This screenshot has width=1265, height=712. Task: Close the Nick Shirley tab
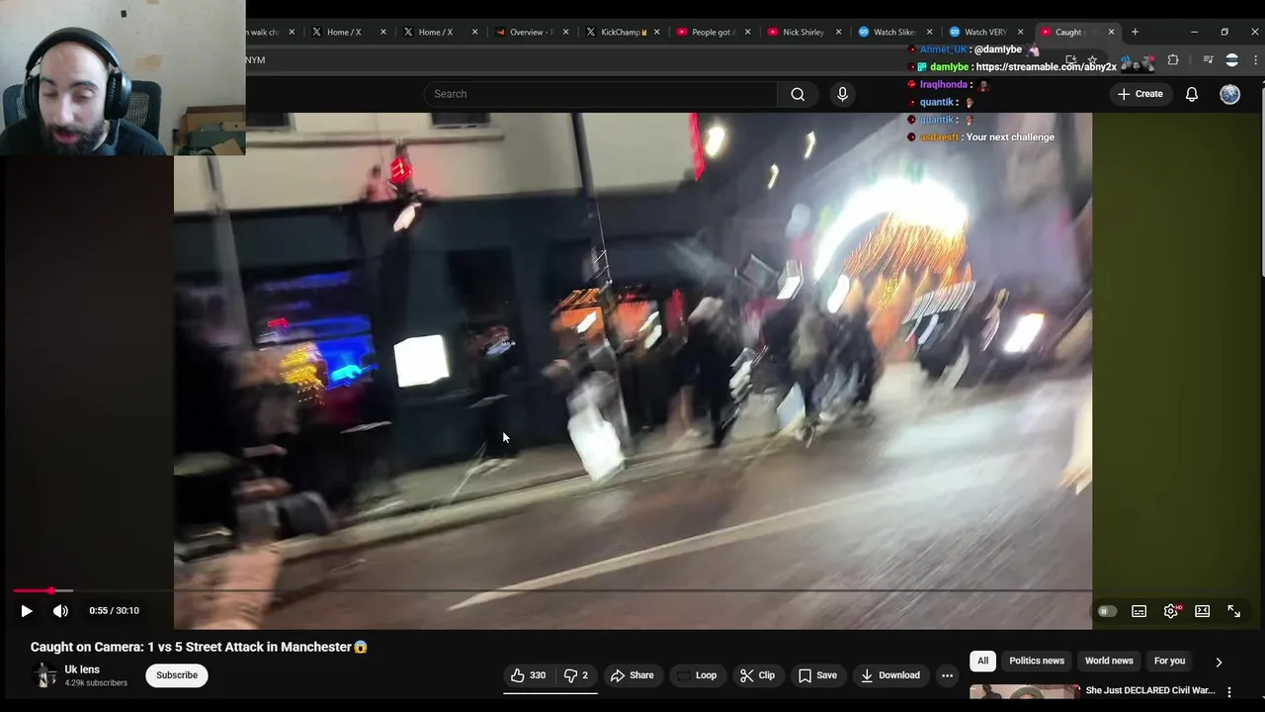[839, 32]
